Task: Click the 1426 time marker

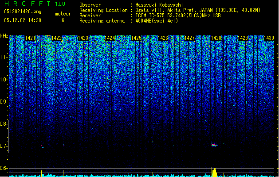Action: point(163,38)
